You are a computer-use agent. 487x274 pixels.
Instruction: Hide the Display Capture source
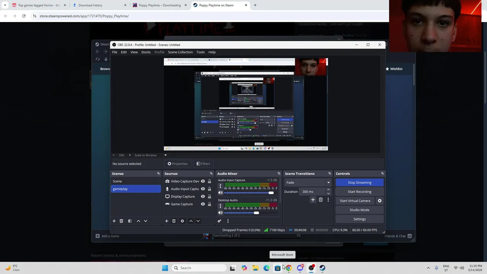(x=203, y=196)
